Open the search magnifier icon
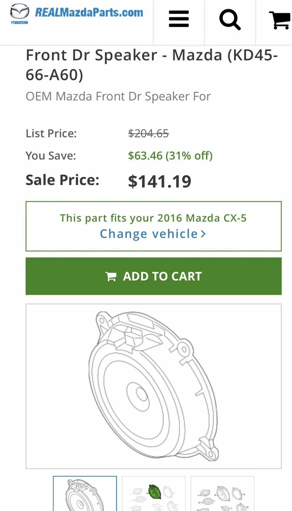This screenshot has height=511, width=292. (230, 19)
